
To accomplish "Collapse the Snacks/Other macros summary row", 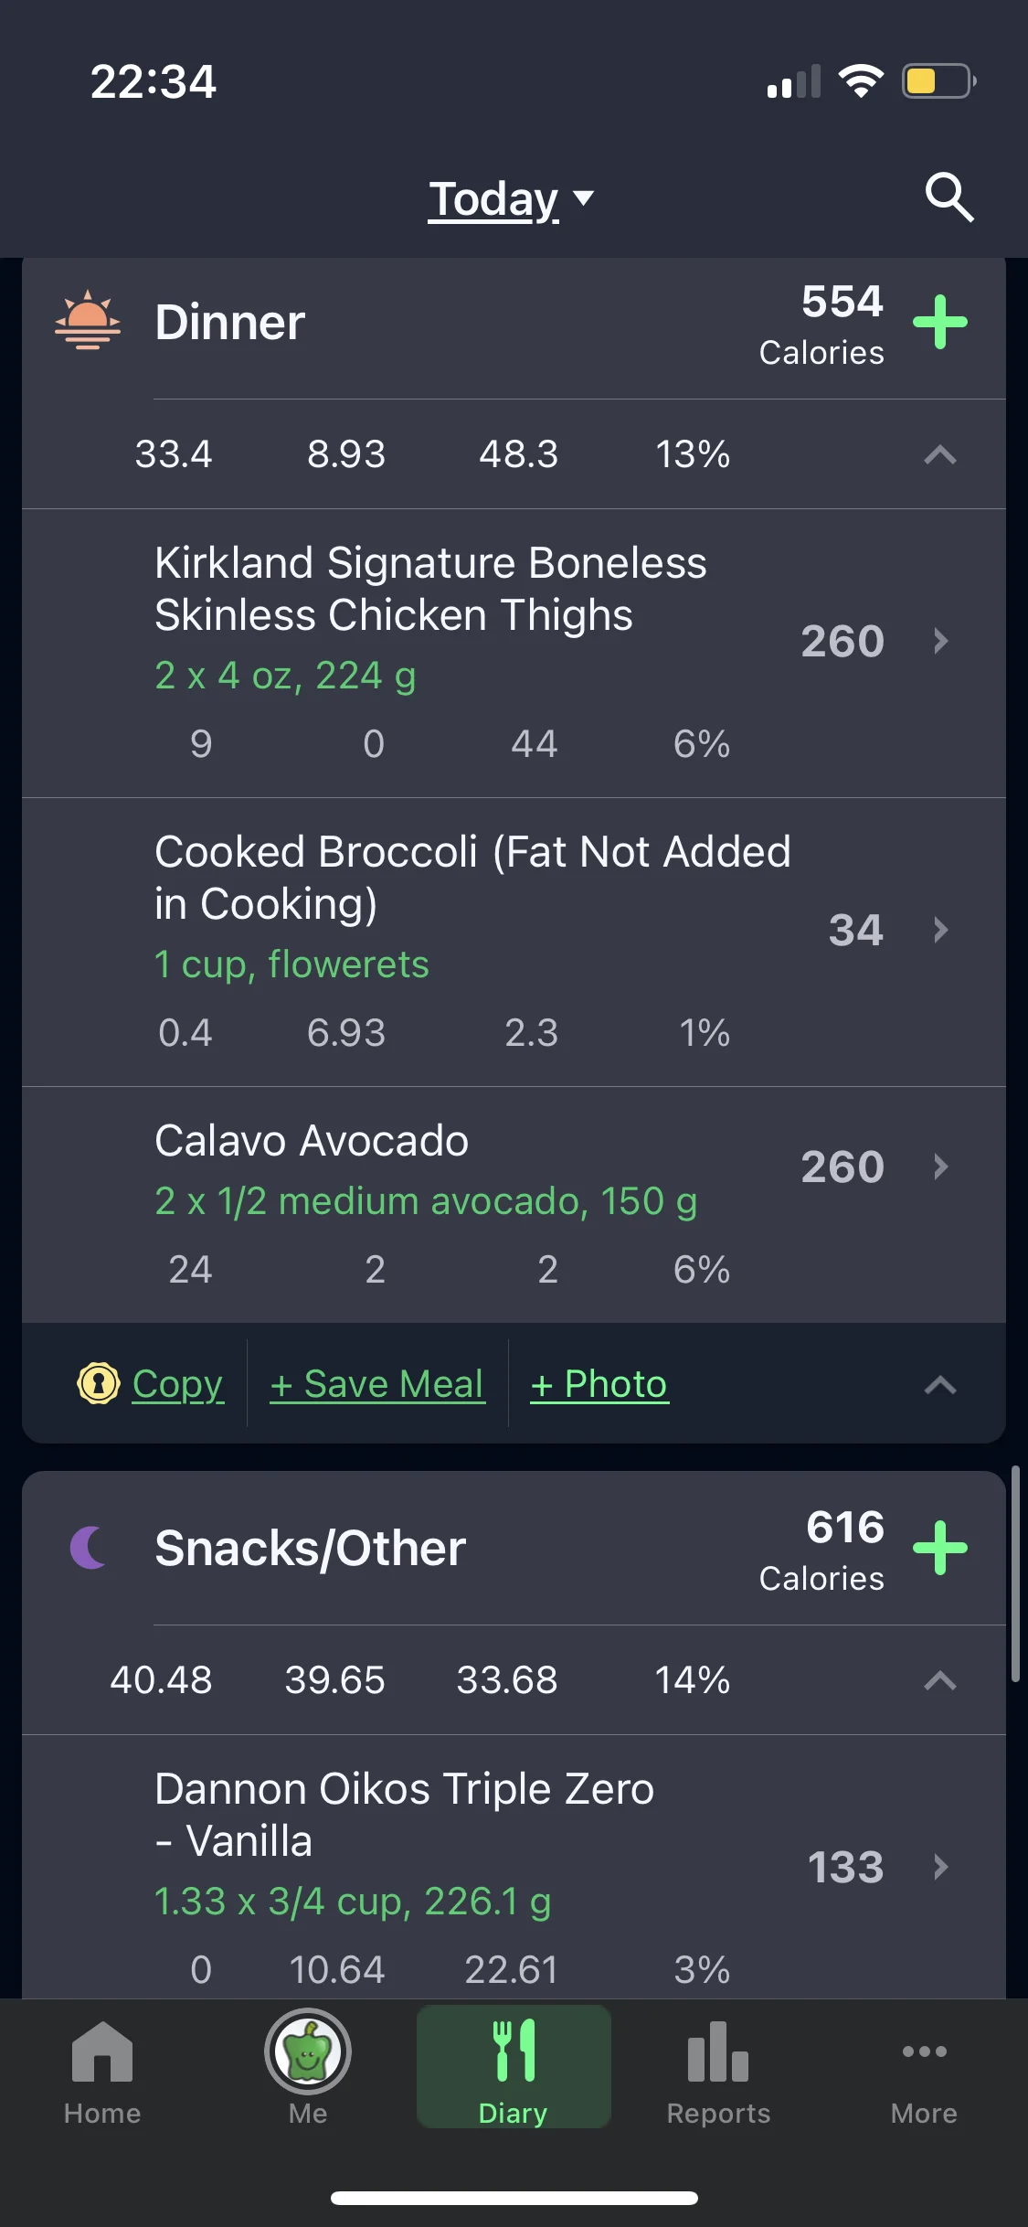I will [940, 1680].
